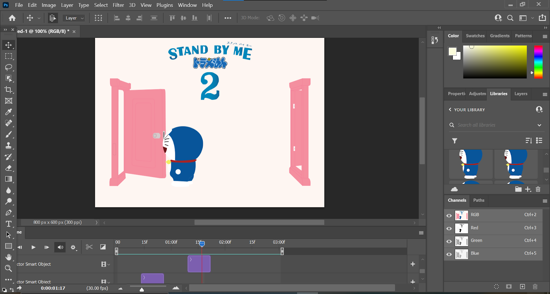Select the Spot Healing Brush tool
Image resolution: width=550 pixels, height=294 pixels.
9,123
